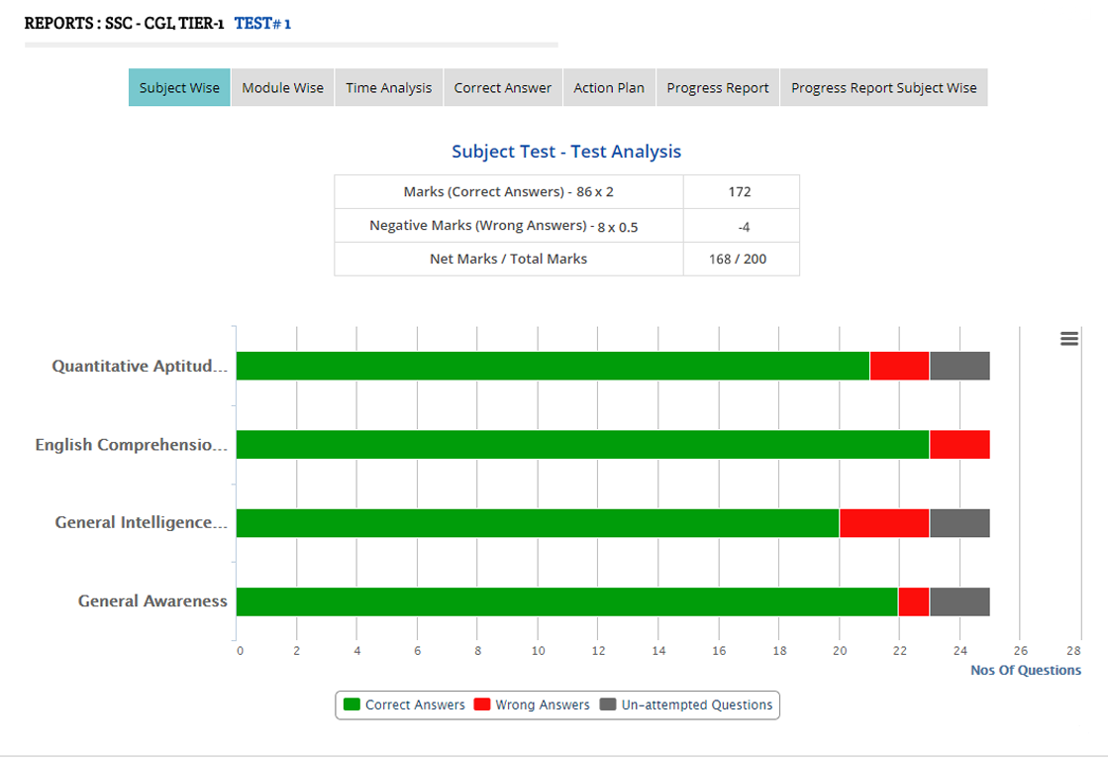
Task: Toggle Un-attempted Questions legend item
Action: 696,705
